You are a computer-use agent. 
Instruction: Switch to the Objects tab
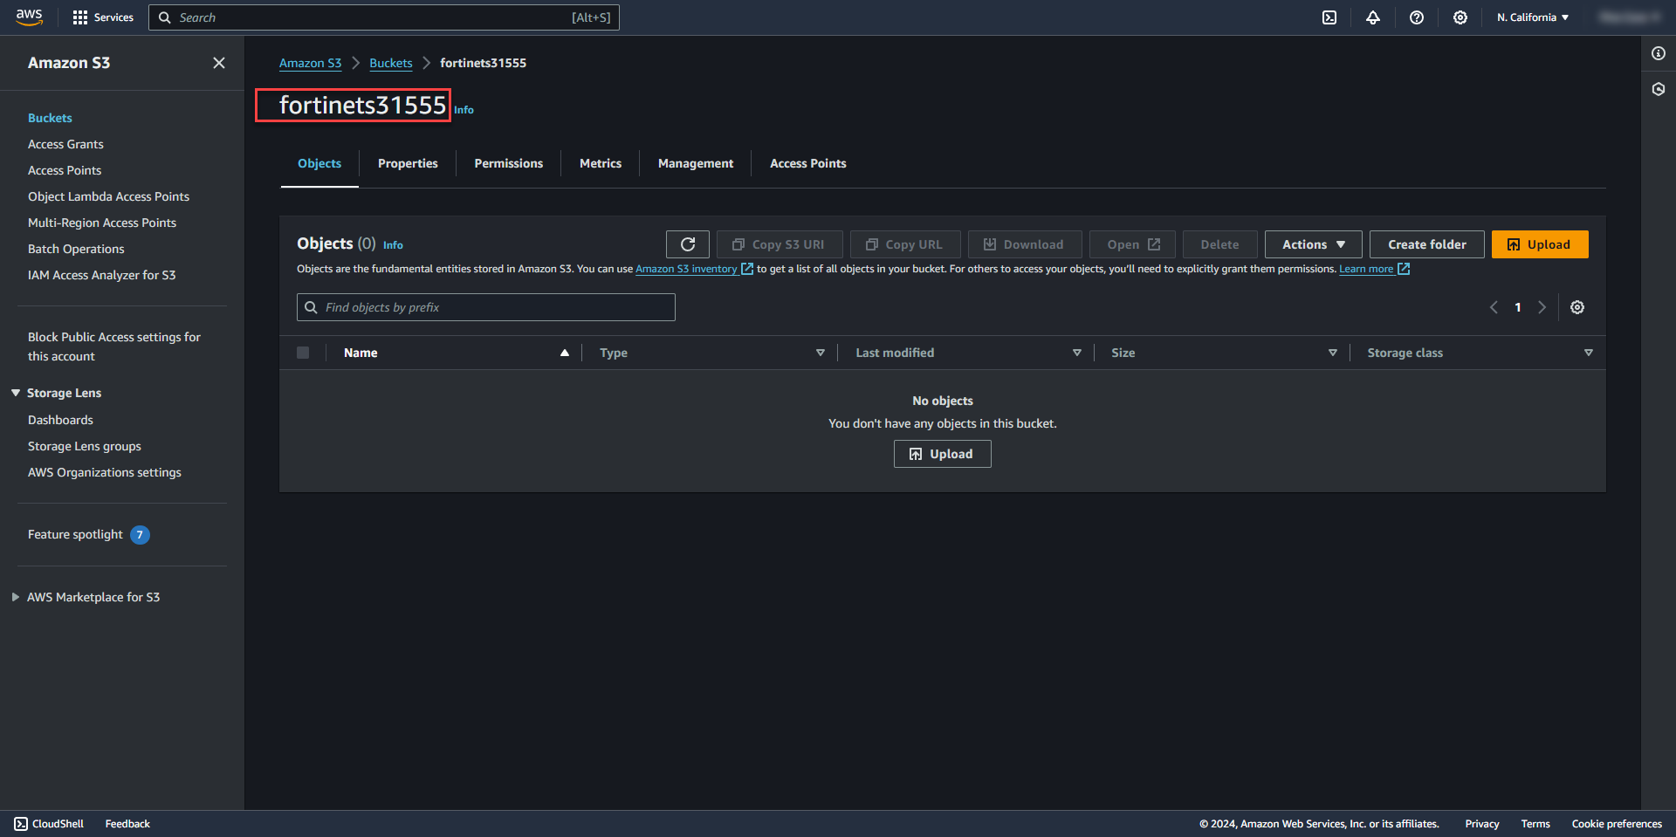click(319, 163)
